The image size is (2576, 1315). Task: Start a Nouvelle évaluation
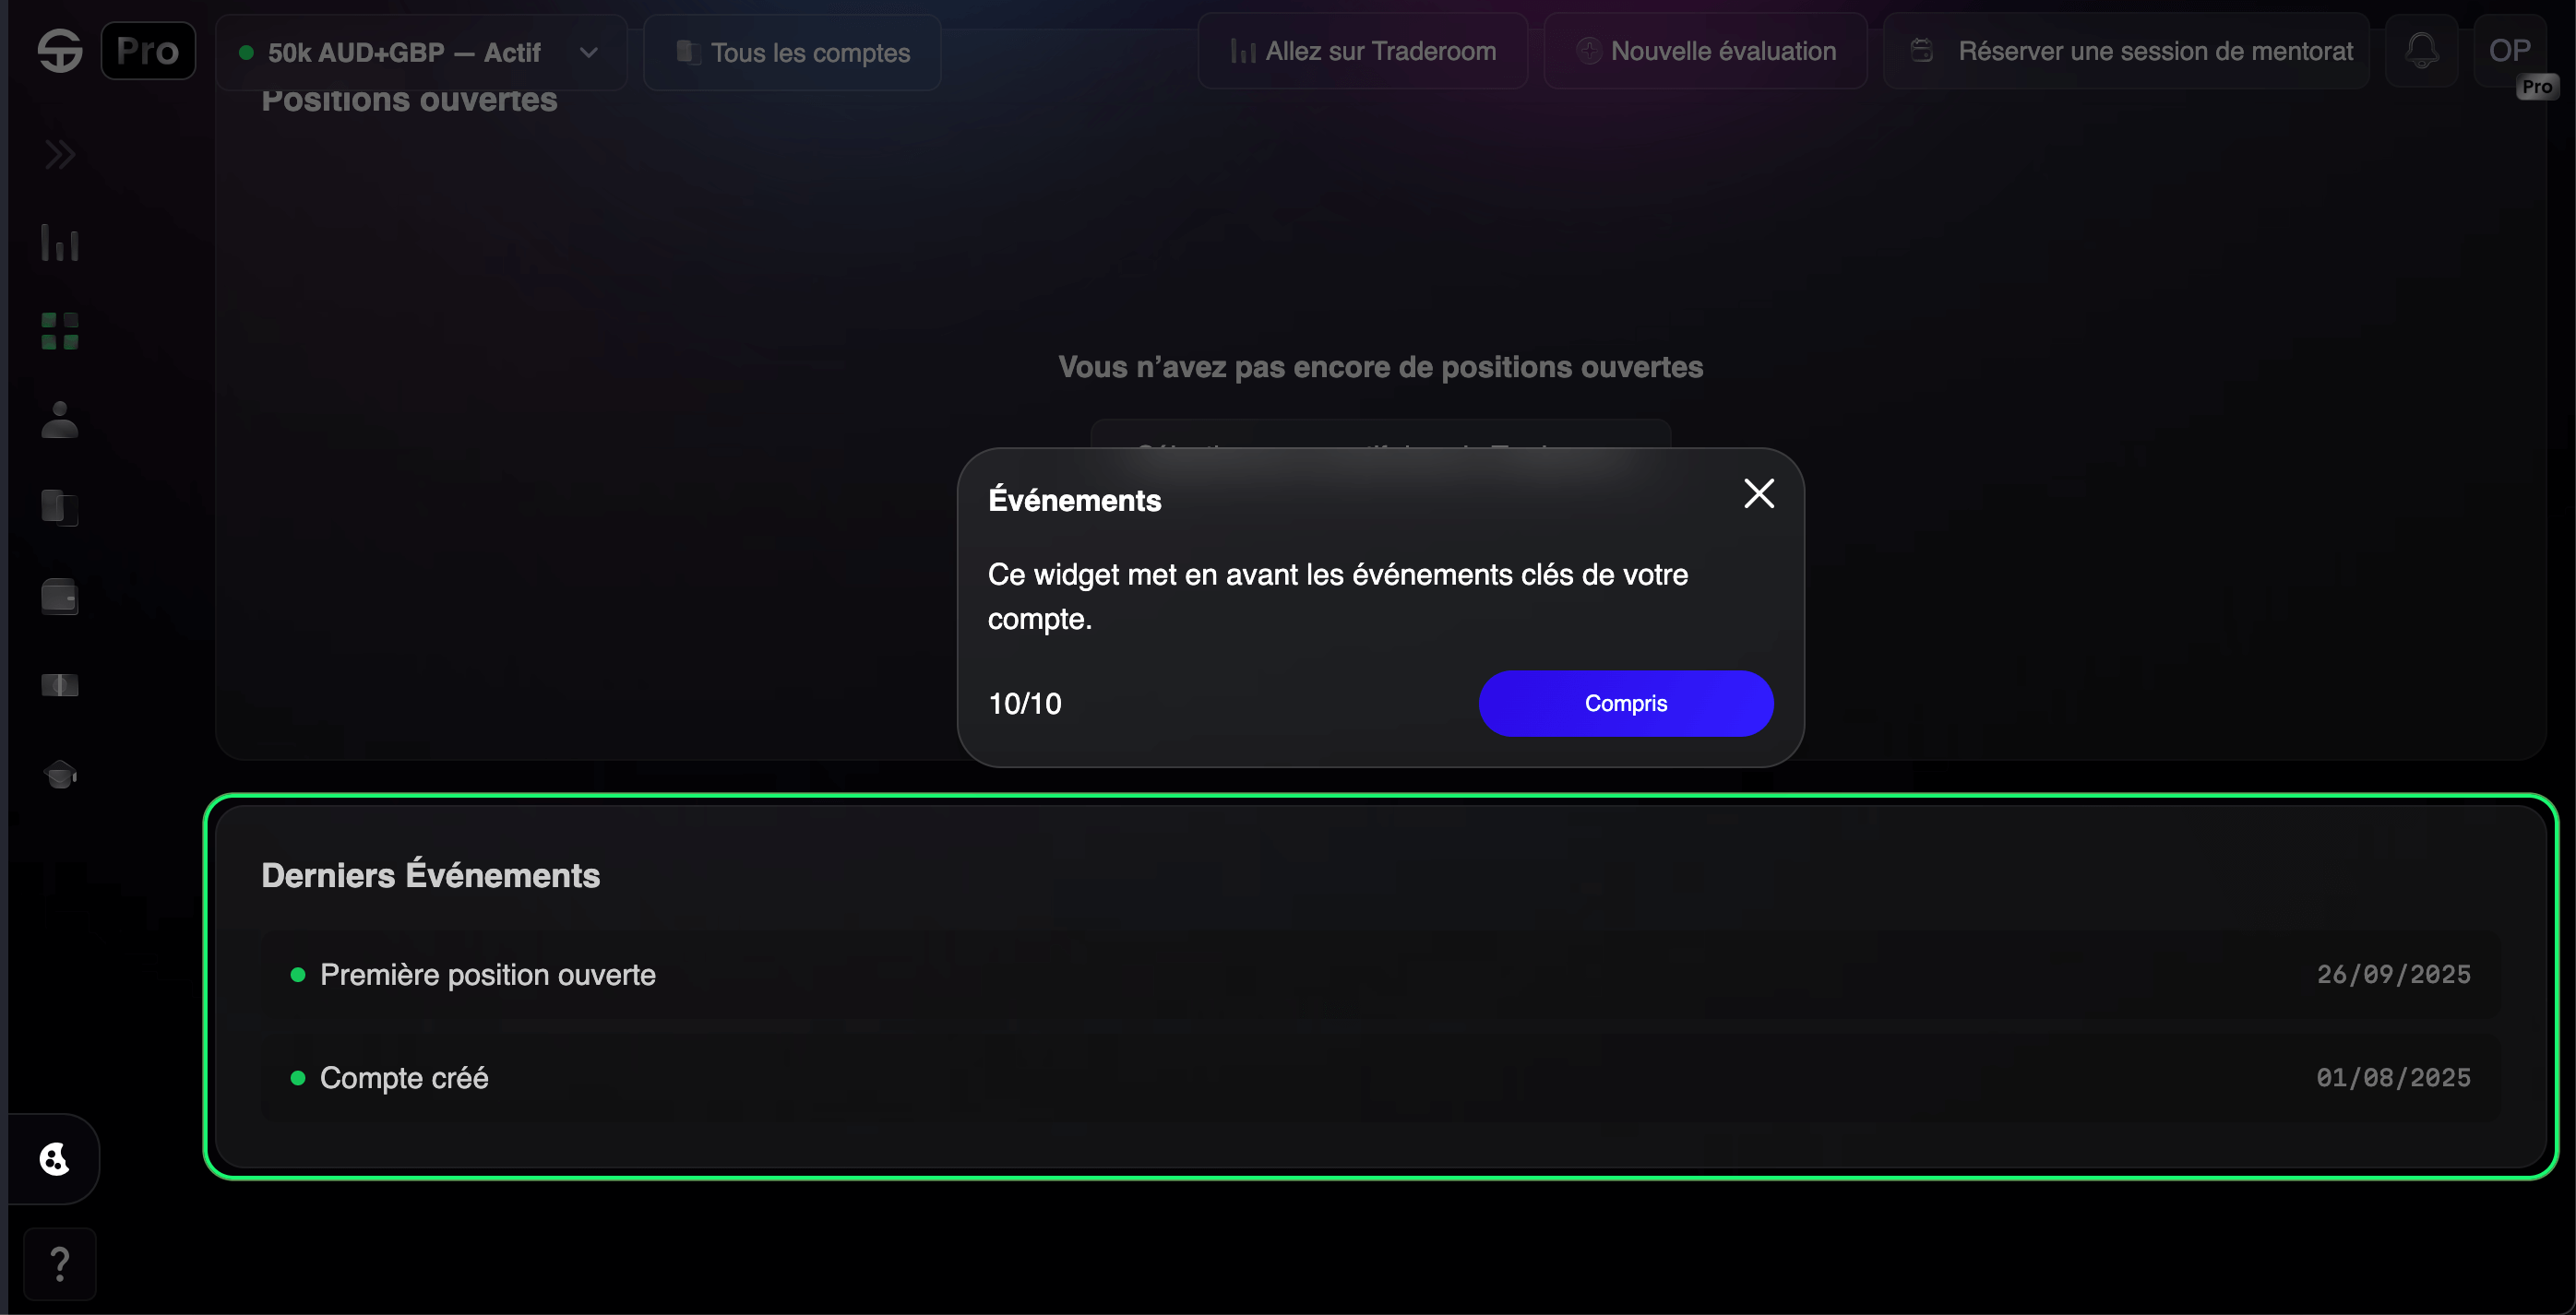point(1705,51)
